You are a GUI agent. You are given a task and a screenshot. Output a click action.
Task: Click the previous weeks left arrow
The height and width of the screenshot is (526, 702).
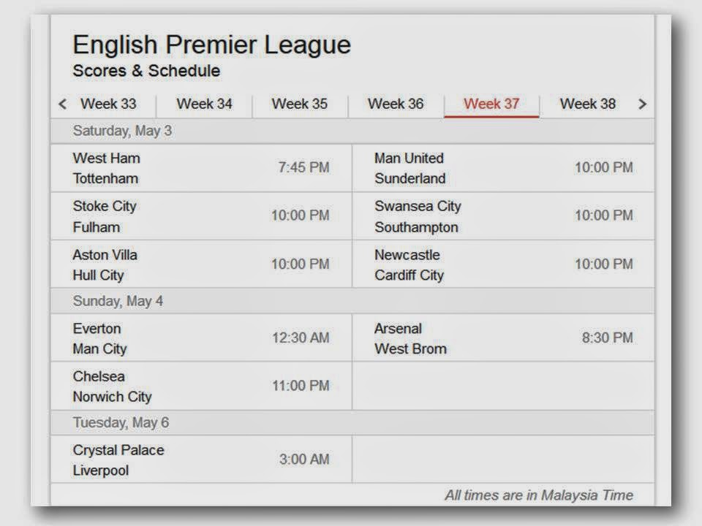tap(63, 104)
